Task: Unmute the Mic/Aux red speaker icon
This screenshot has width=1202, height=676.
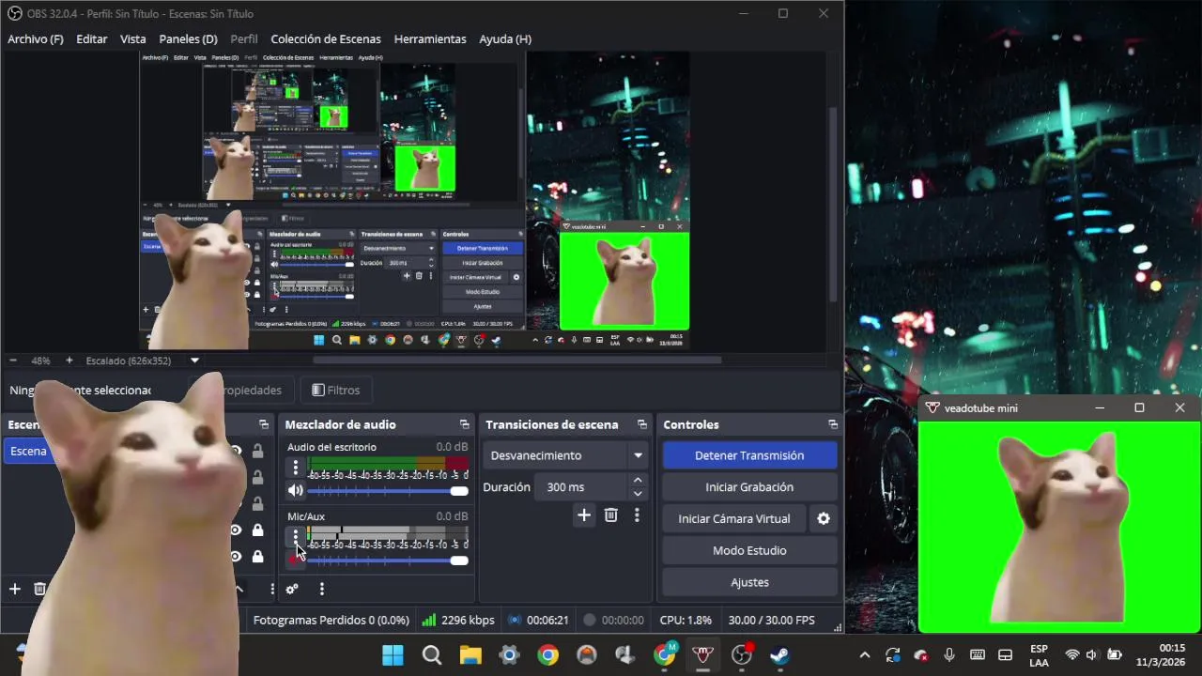Action: (x=296, y=560)
